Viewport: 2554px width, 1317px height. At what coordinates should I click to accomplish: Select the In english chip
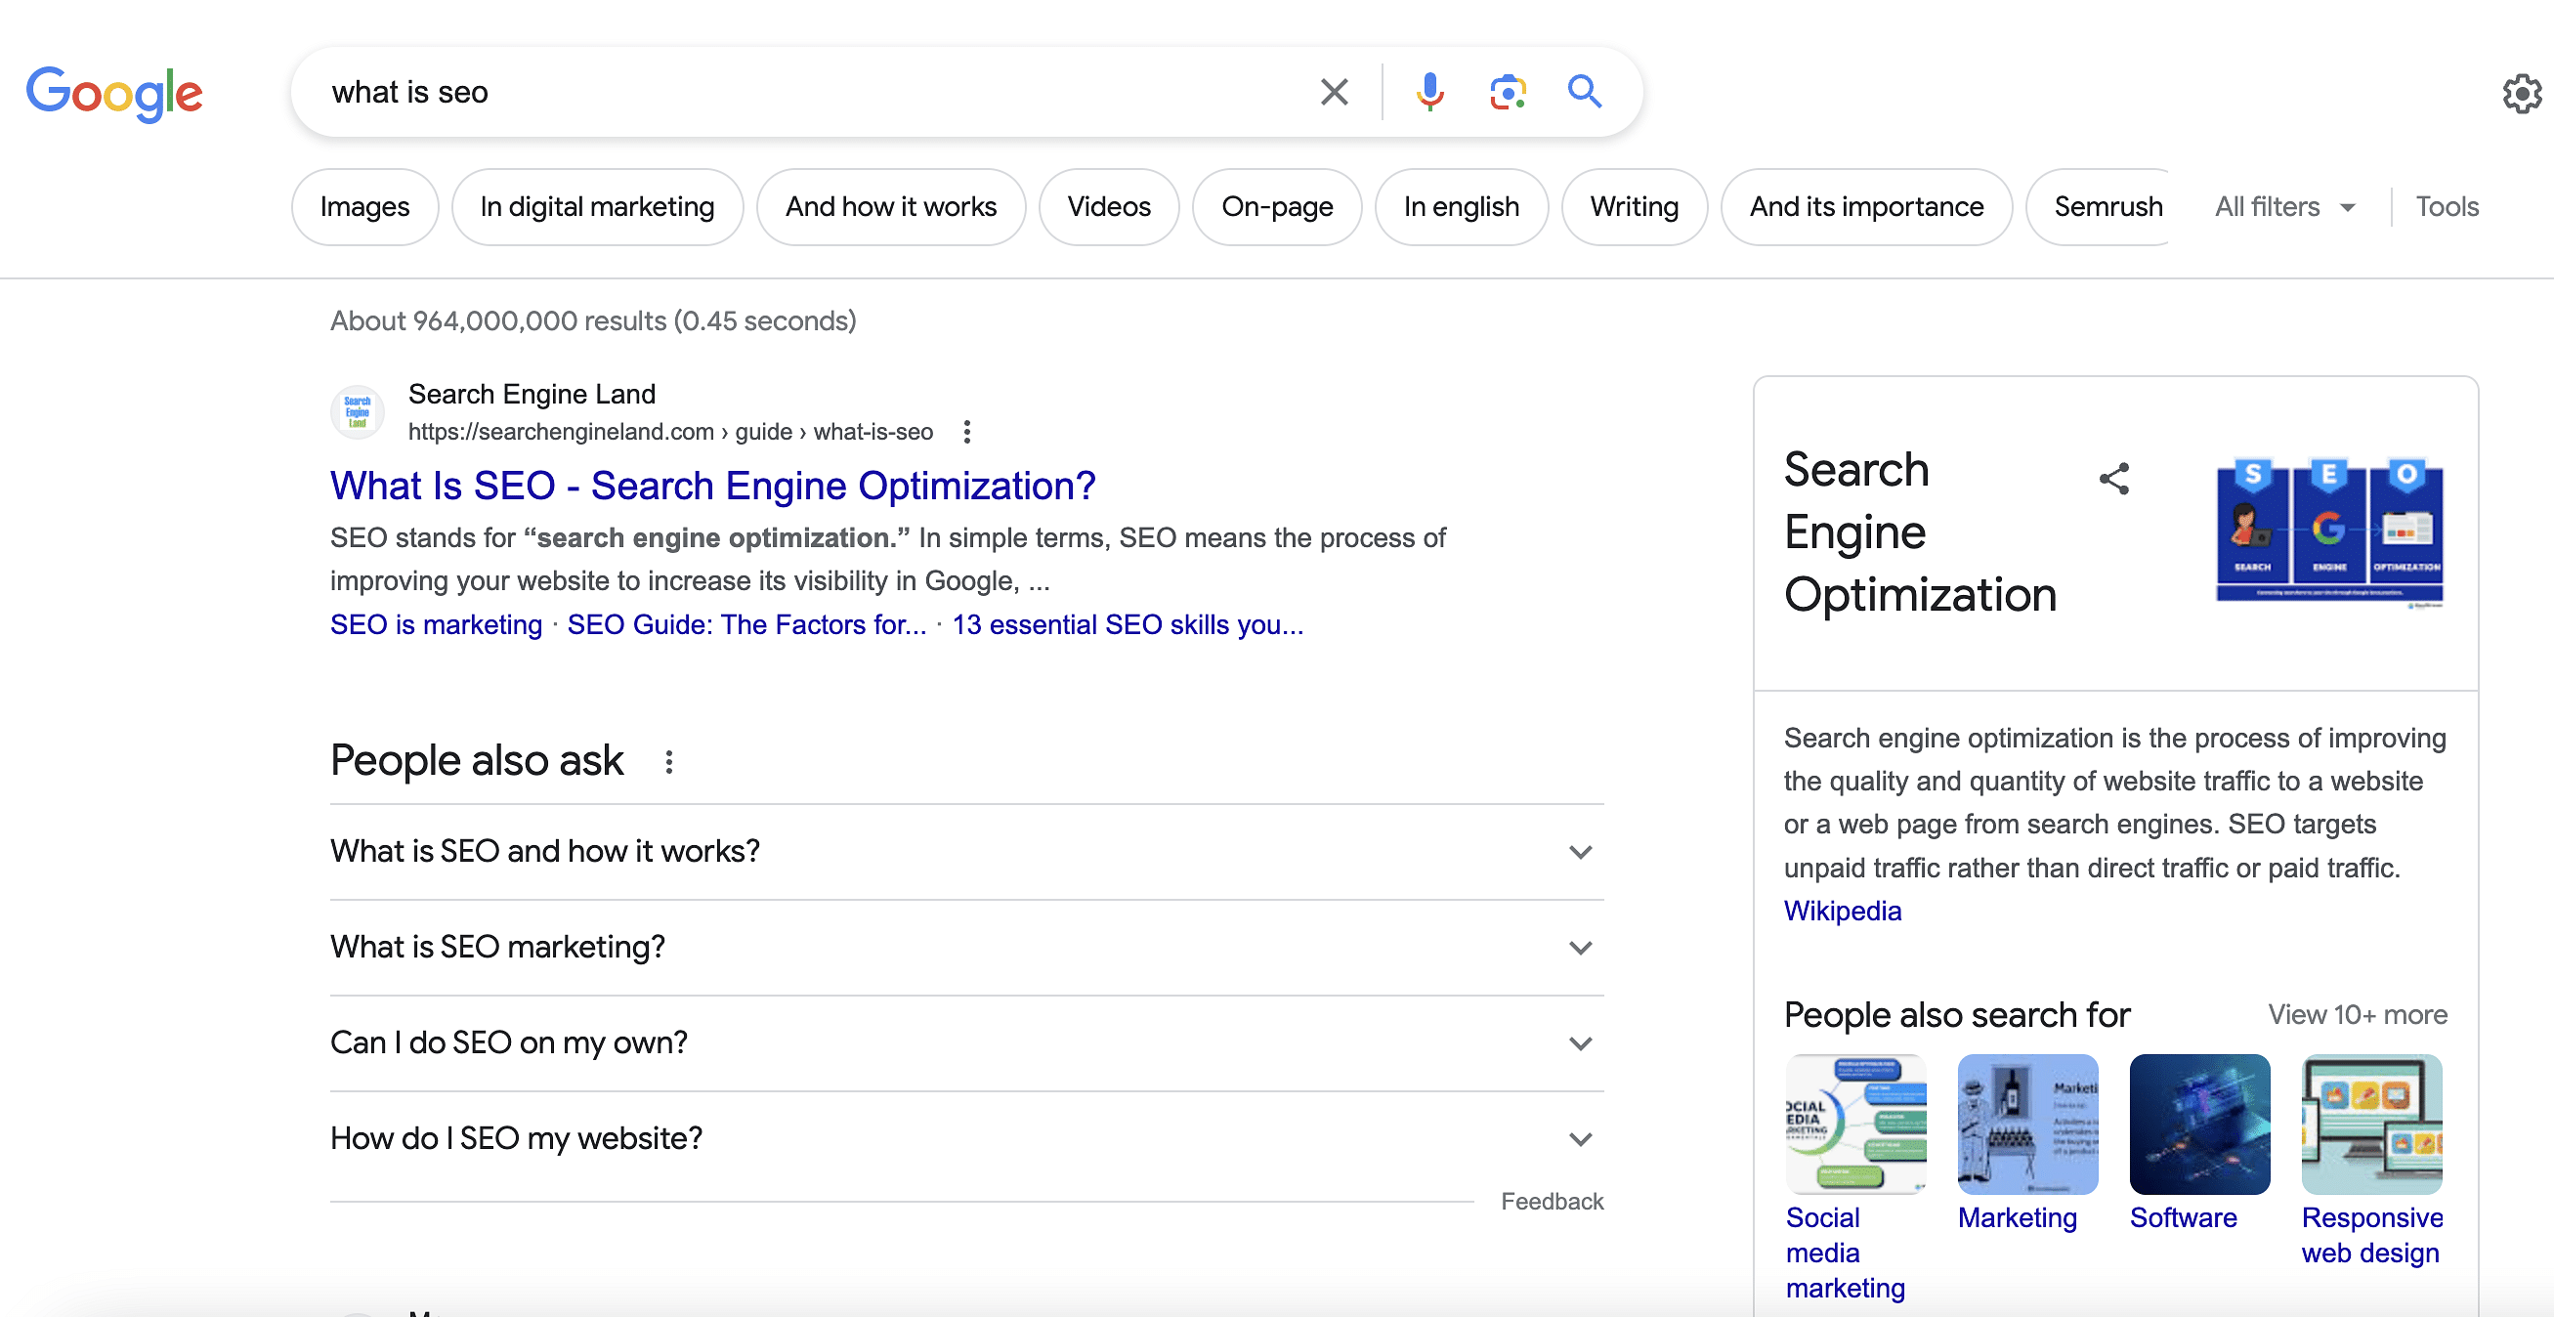tap(1462, 206)
